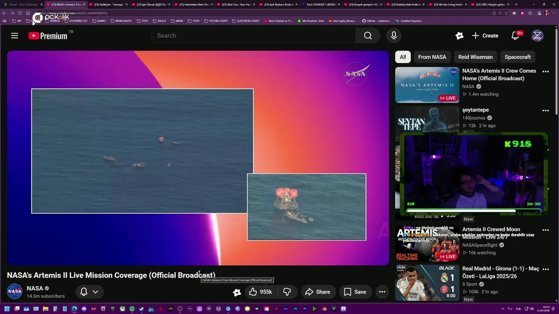
Task: Open Artemis II Crew Comes Home thumbnail
Action: [x=427, y=85]
